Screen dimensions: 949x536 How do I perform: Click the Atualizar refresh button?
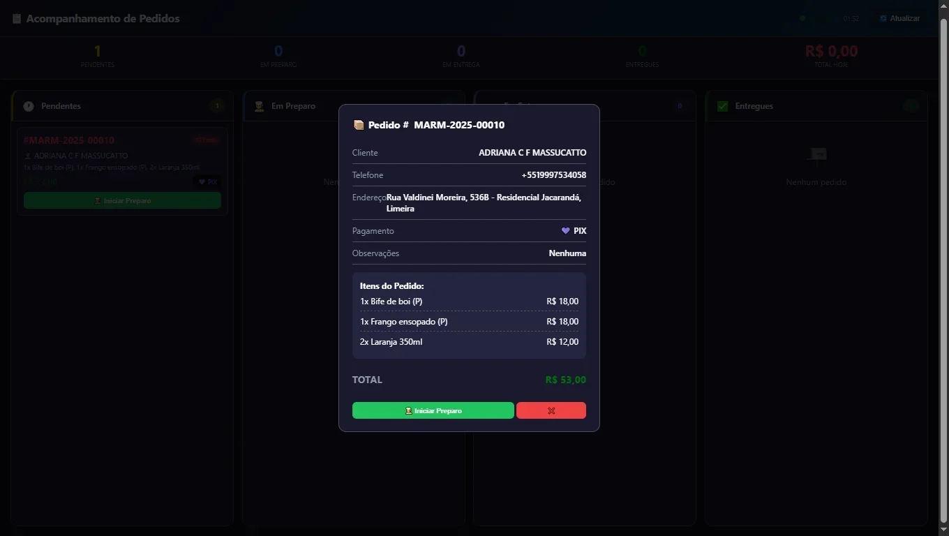[899, 19]
